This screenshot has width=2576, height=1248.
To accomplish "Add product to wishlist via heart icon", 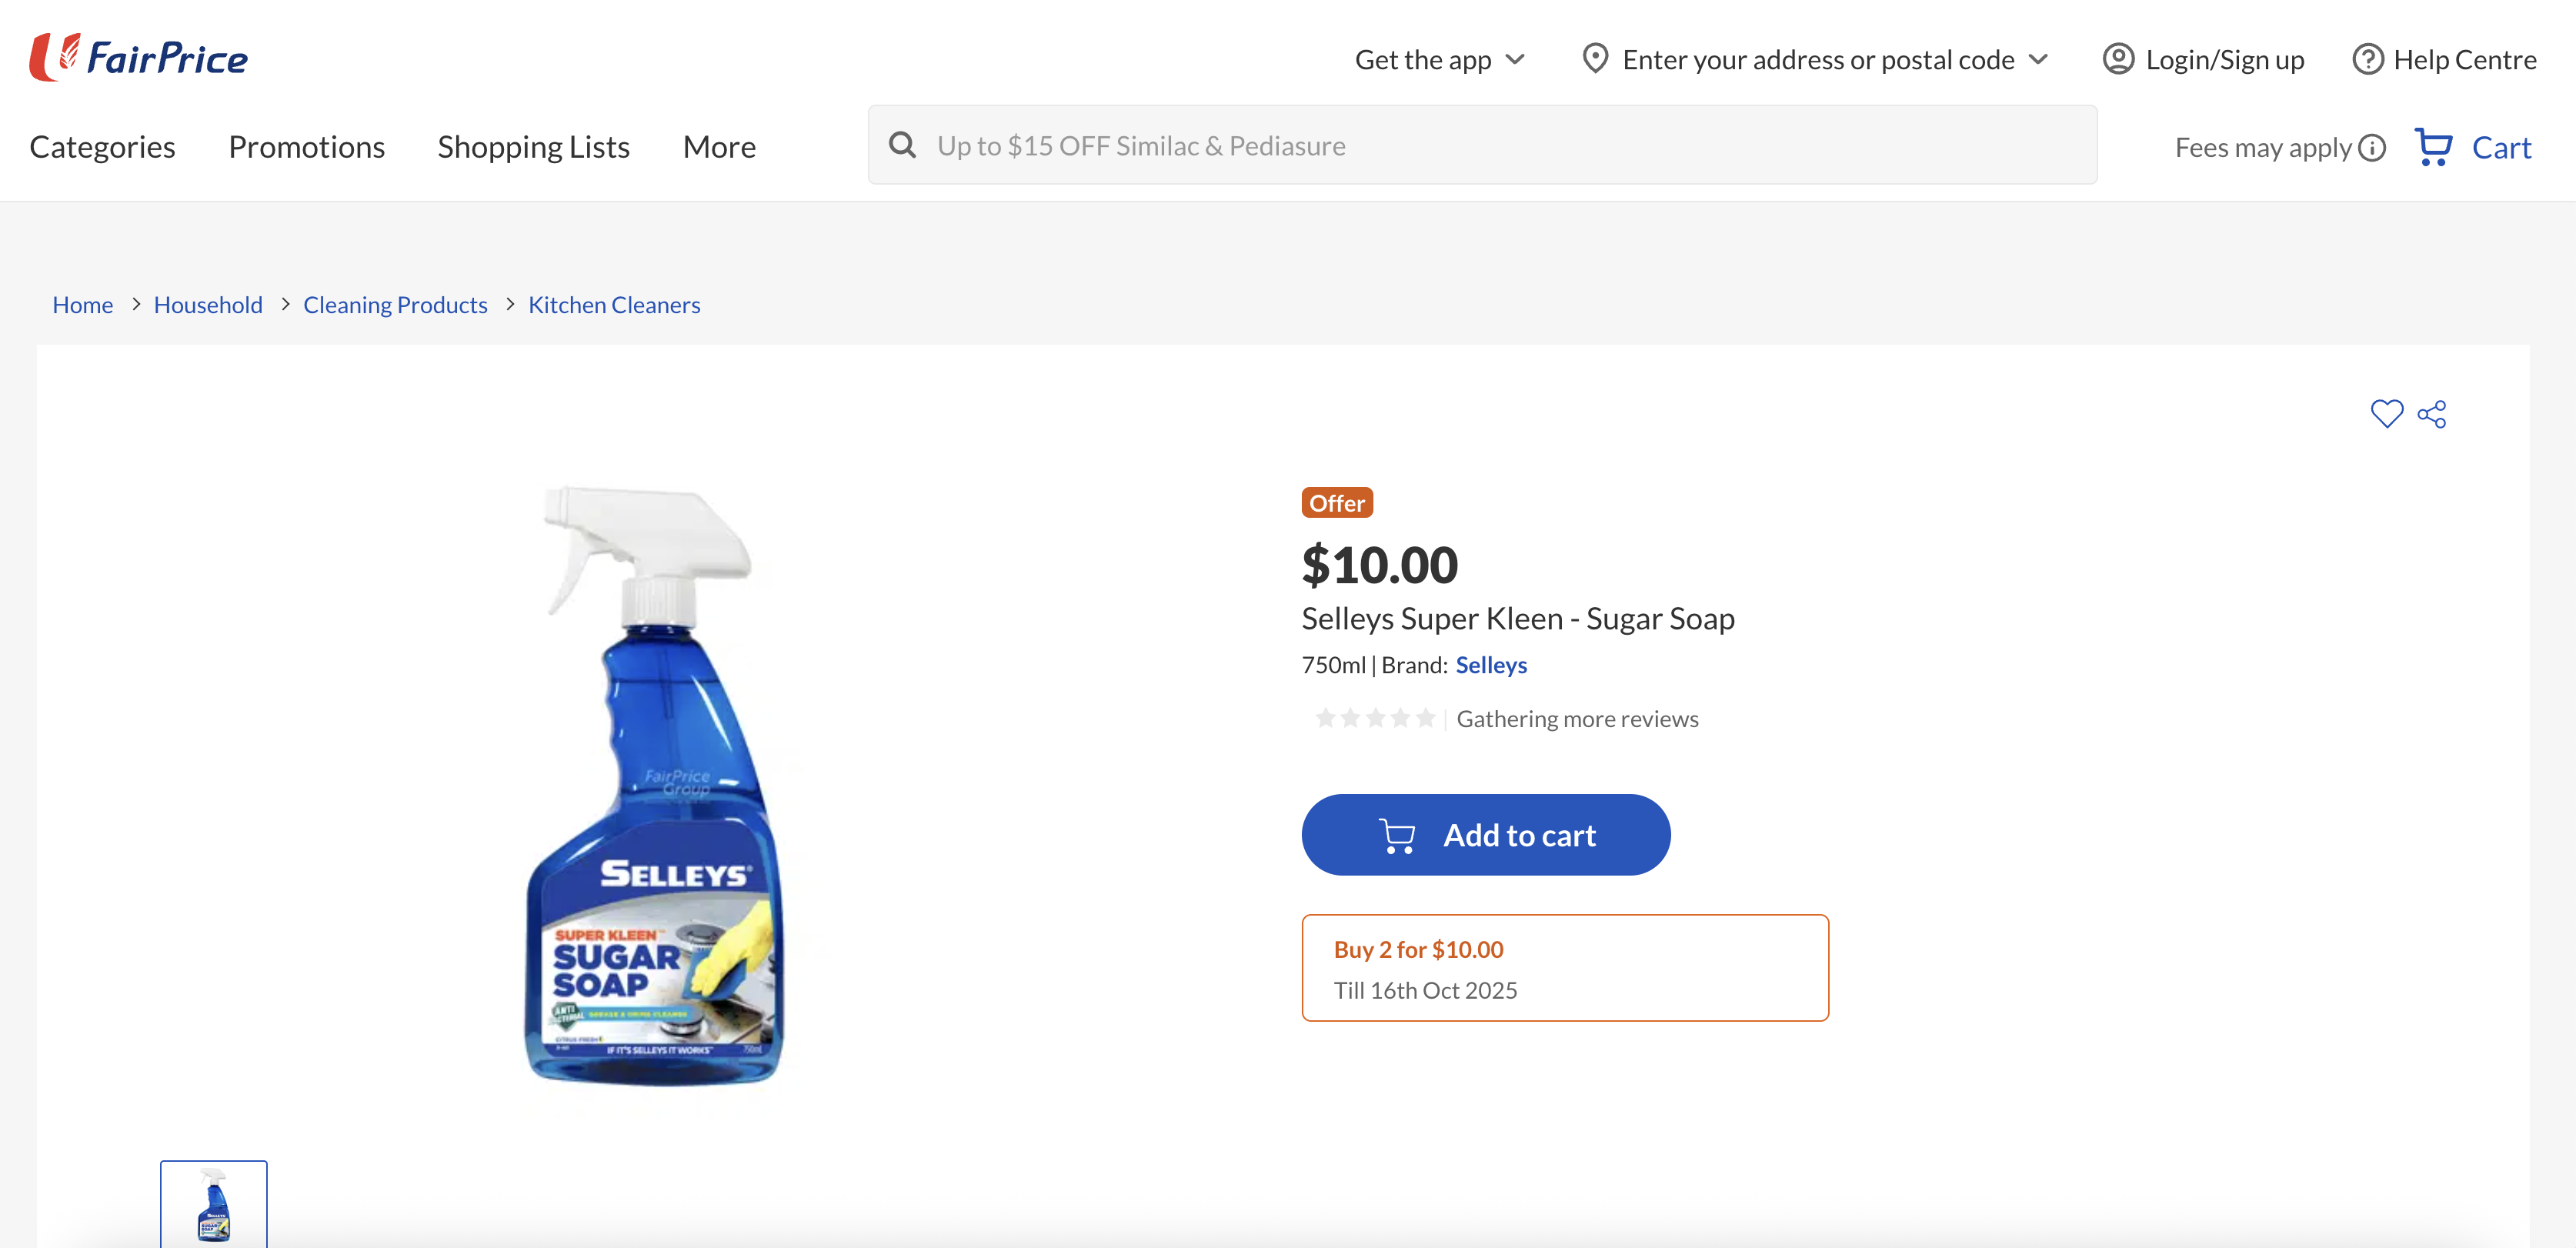I will [x=2388, y=413].
